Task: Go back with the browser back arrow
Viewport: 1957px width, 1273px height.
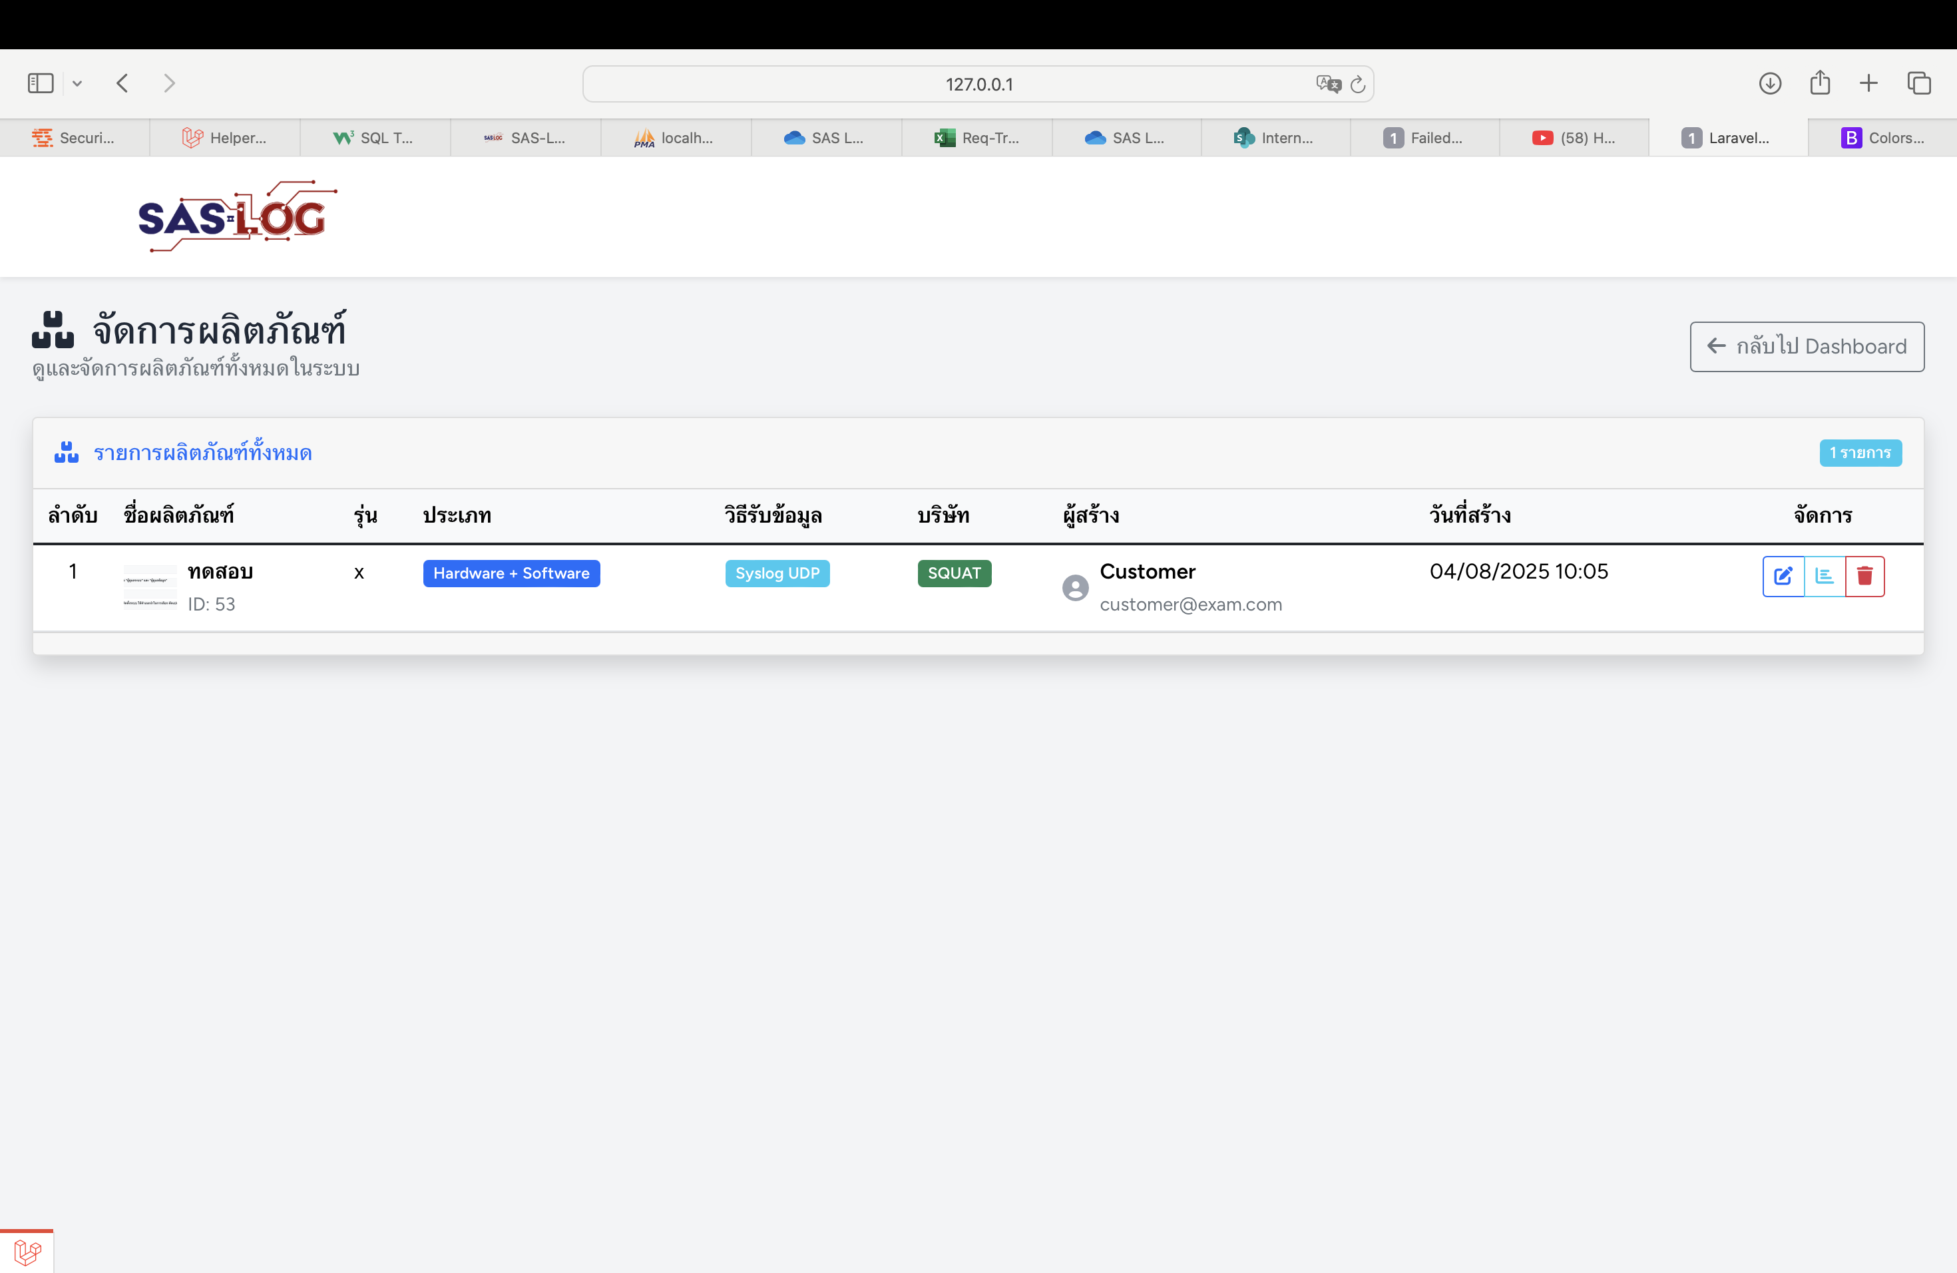Action: pos(122,83)
